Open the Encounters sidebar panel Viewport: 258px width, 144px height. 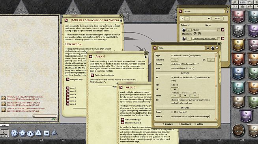253,59
